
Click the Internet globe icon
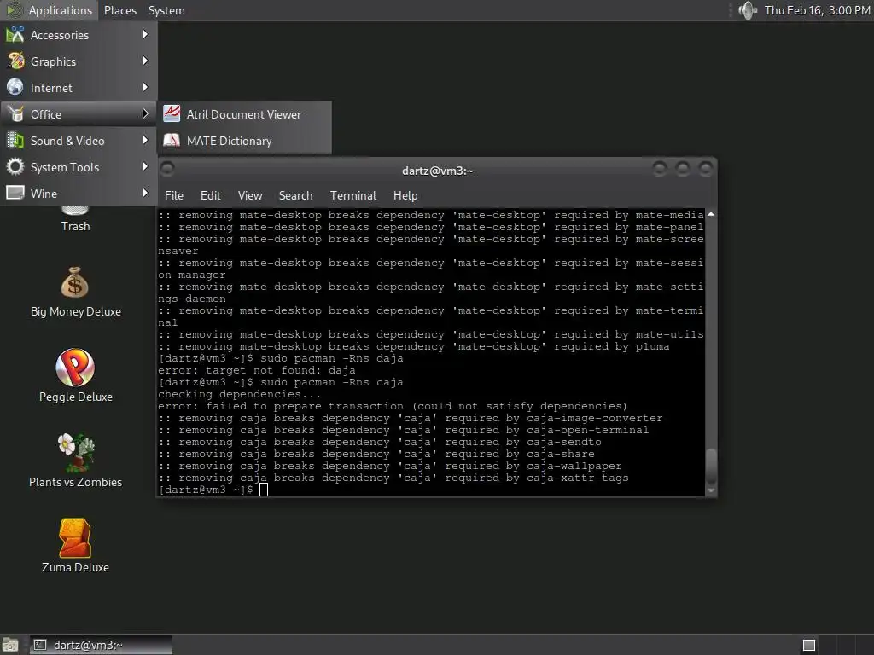pos(15,87)
